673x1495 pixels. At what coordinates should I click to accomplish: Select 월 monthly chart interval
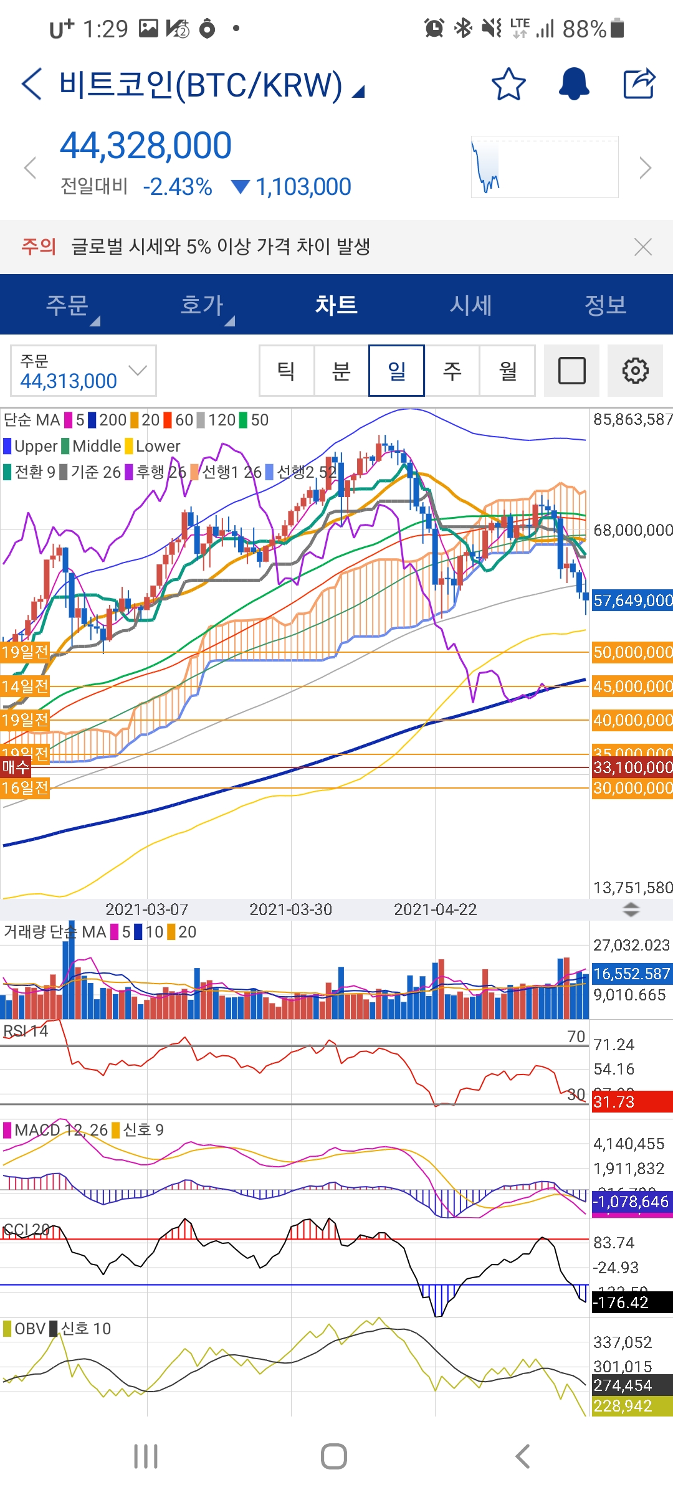click(507, 371)
